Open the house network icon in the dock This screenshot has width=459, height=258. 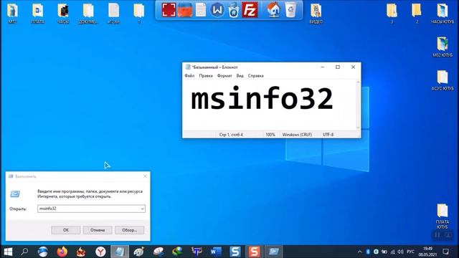(274, 9)
